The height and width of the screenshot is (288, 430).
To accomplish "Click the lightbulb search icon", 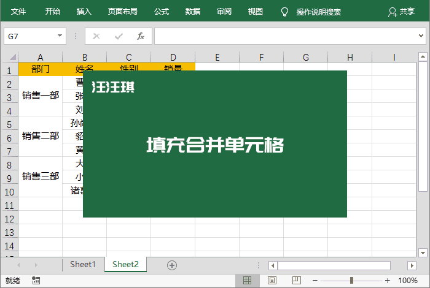I will point(284,12).
